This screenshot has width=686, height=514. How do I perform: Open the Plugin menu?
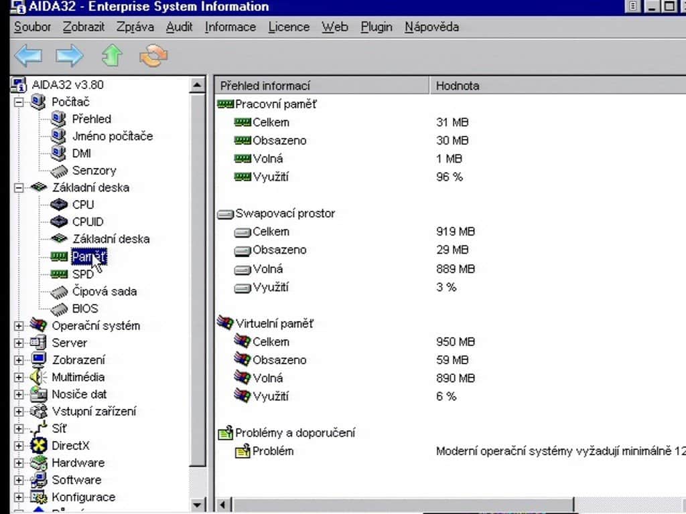click(x=376, y=27)
